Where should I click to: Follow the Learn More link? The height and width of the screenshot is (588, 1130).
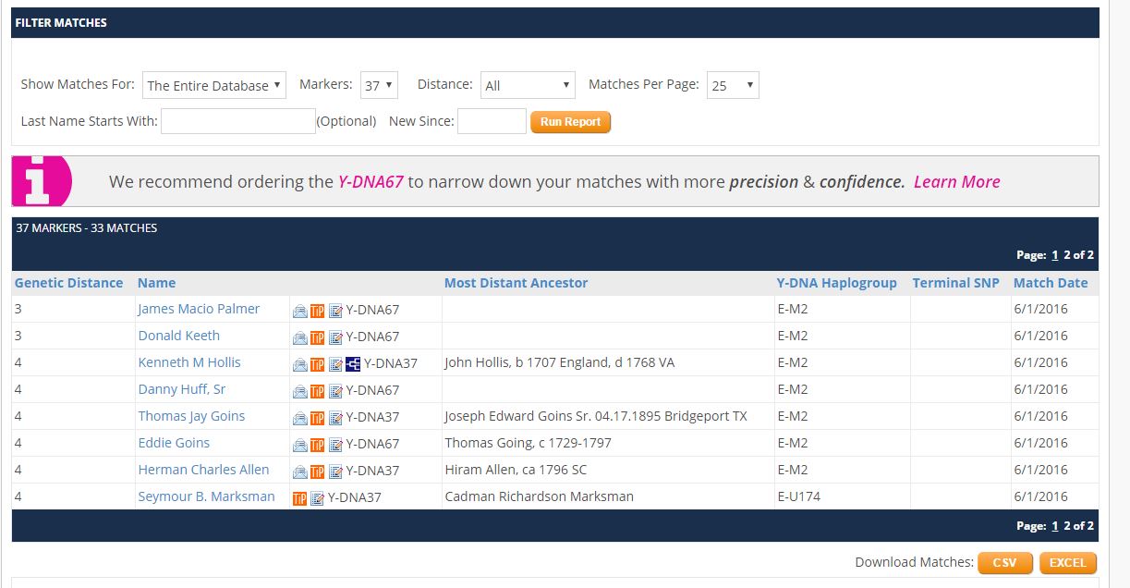pyautogui.click(x=956, y=182)
